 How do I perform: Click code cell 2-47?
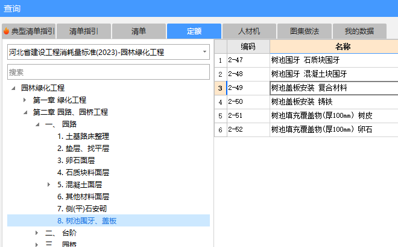(248, 60)
